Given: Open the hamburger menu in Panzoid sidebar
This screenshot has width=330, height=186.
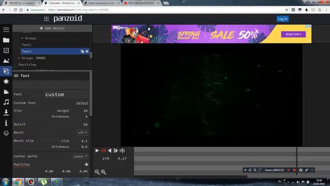Looking at the screenshot, I should click(x=6, y=30).
